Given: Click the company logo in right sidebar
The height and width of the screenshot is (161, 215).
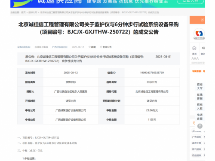Looking at the screenshot, I should point(199,34).
